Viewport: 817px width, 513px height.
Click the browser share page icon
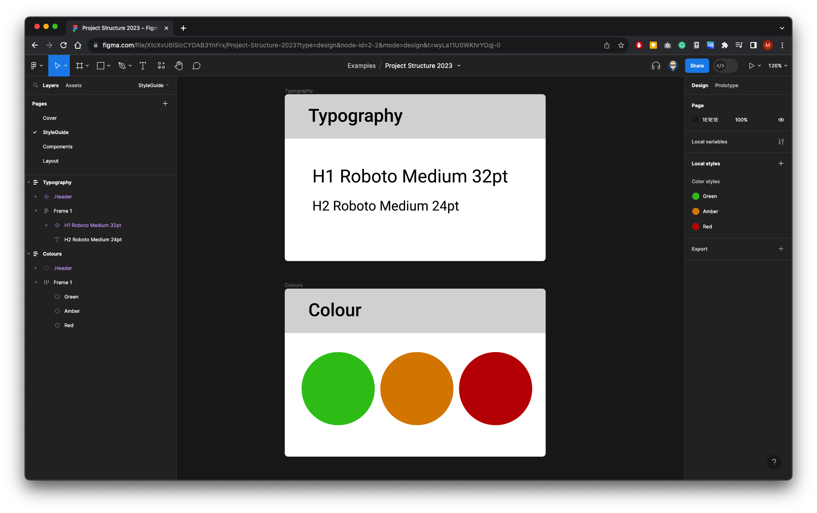[x=607, y=45]
